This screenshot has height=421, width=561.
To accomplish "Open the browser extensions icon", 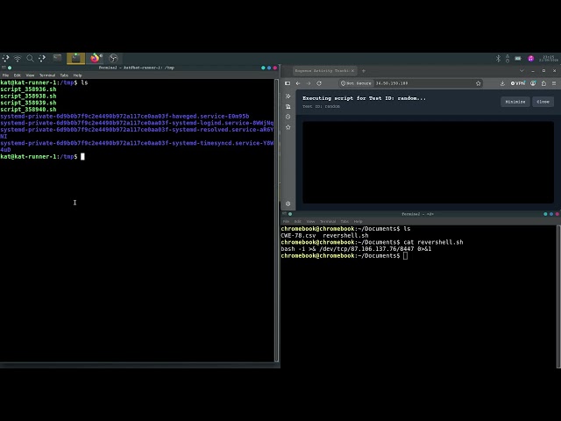I will click(x=543, y=83).
